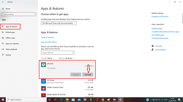Expand the Microsoft Store only dropdown
This screenshot has width=183, height=102.
click(59, 23)
